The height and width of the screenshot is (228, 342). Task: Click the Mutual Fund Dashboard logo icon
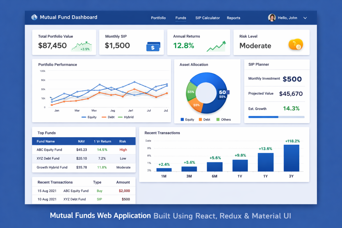tap(34, 17)
